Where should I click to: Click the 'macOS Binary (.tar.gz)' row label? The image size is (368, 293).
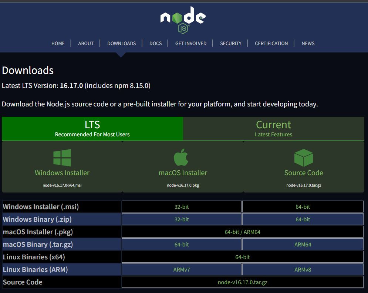(38, 245)
